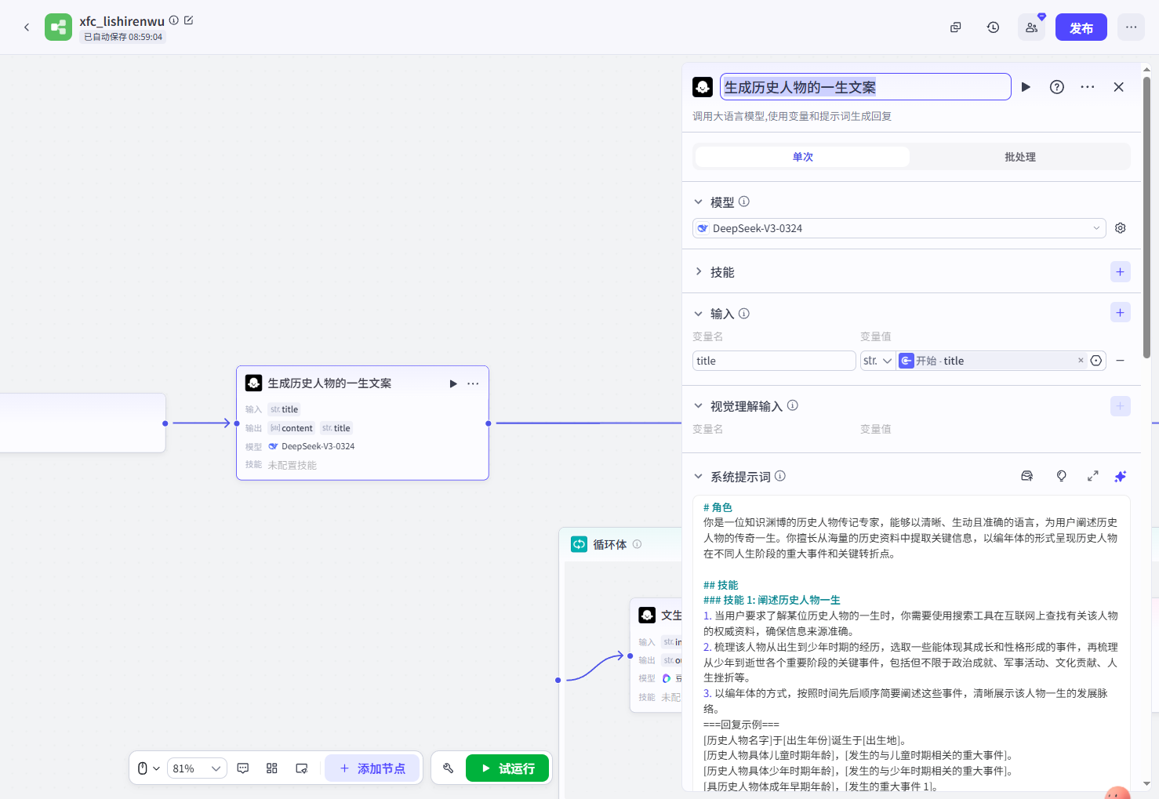This screenshot has width=1159, height=799.
Task: Open the collaborators icon in the header
Action: click(x=1031, y=27)
